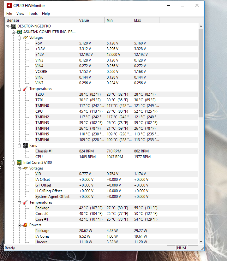The image size is (227, 261).
Task: Open the Help menu
Action: click(x=46, y=14)
